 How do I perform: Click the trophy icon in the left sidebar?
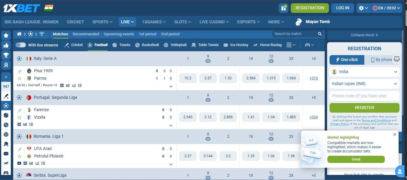pyautogui.click(x=6, y=55)
